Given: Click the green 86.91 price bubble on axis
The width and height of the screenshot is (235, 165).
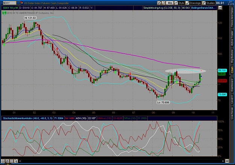Looking at the screenshot, I should 221,74.
